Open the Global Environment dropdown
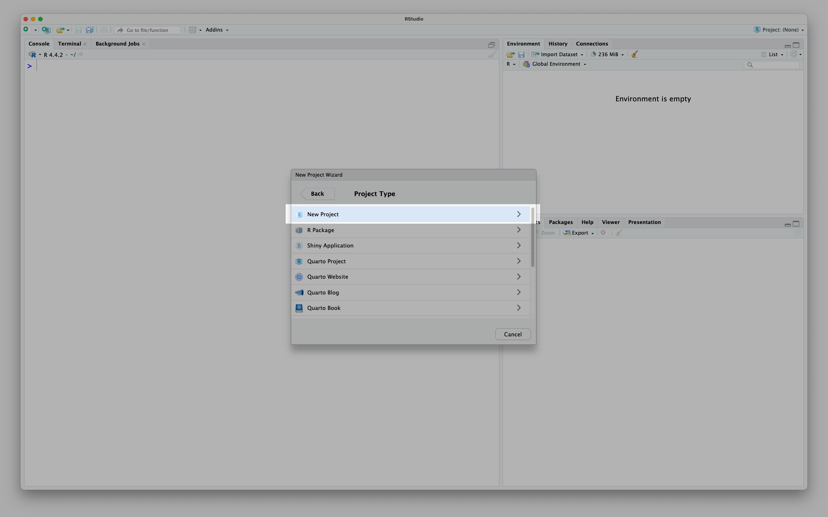828x517 pixels. click(555, 64)
